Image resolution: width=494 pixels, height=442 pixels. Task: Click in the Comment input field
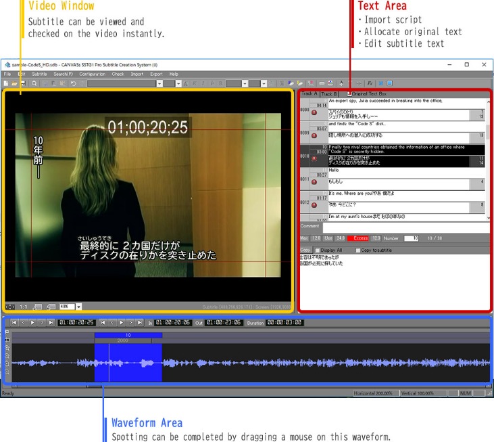coord(405,227)
